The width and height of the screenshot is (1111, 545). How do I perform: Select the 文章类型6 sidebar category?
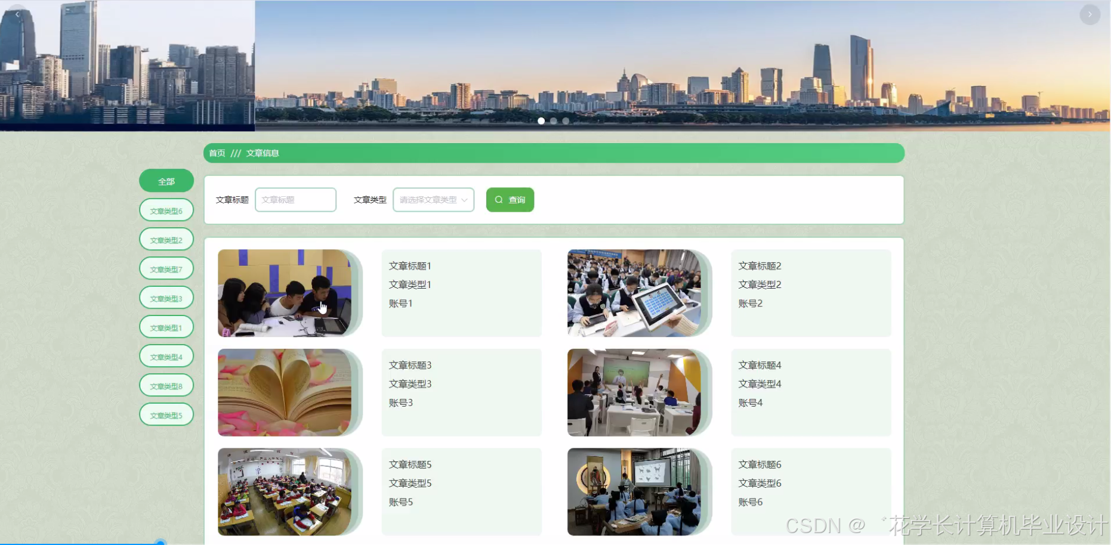coord(166,210)
